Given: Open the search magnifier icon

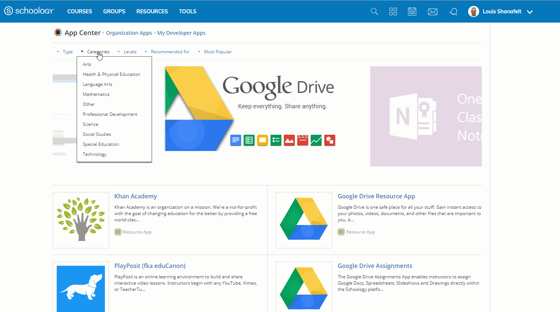Looking at the screenshot, I should pyautogui.click(x=374, y=11).
